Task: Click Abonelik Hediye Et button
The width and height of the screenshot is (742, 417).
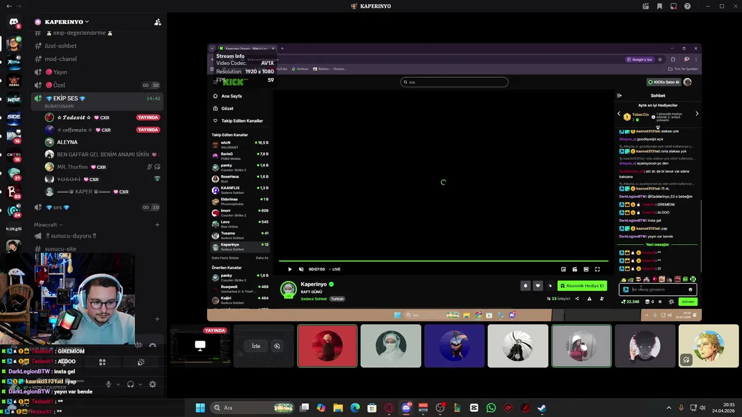Action: pos(582,286)
